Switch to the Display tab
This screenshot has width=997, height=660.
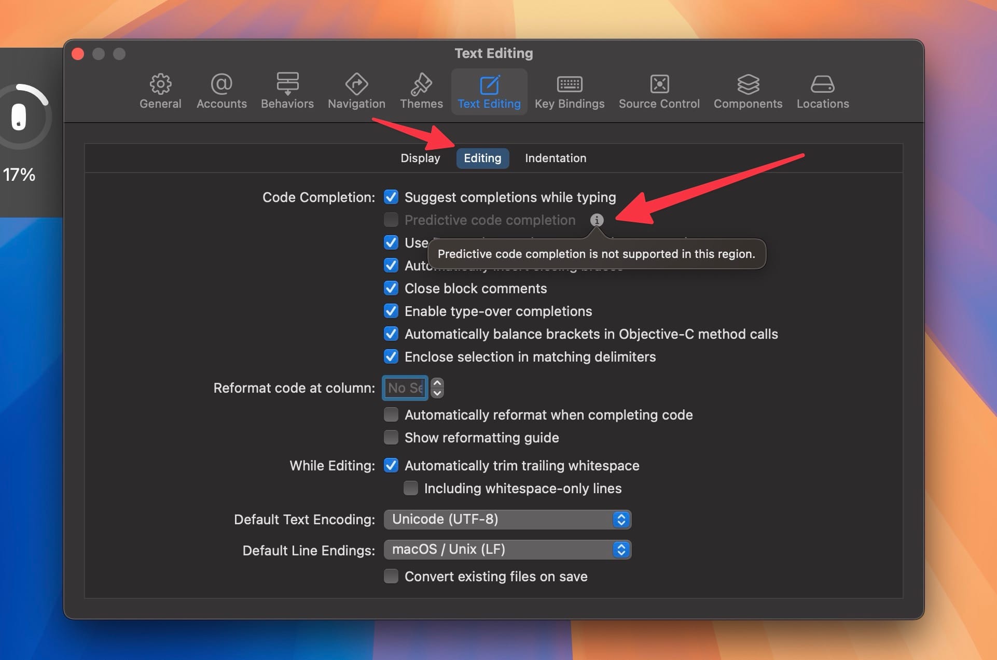pyautogui.click(x=420, y=158)
